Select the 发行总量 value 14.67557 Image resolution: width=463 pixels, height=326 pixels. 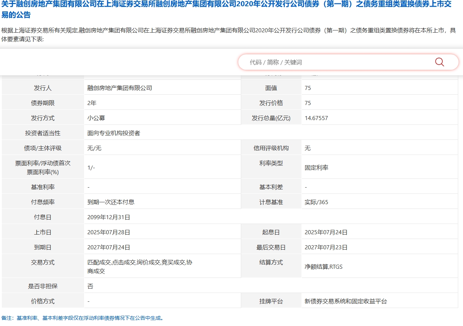(316, 118)
